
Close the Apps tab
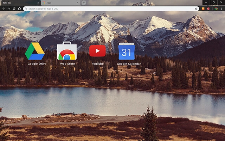point(77,3)
